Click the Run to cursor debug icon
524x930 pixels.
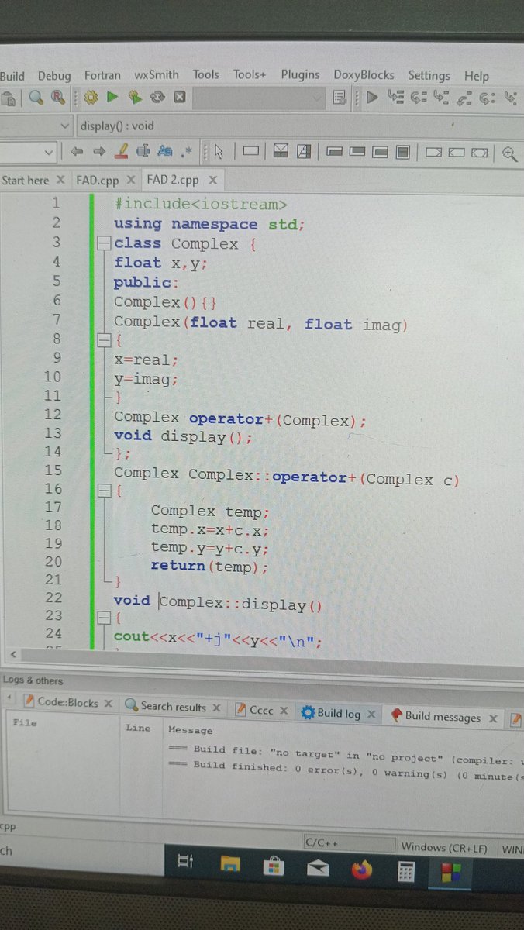coord(395,98)
